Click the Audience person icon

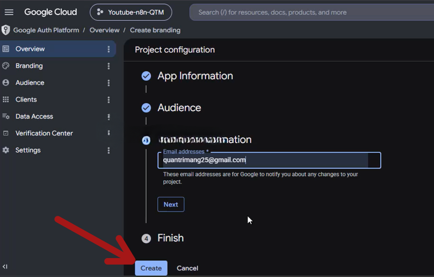pos(6,82)
